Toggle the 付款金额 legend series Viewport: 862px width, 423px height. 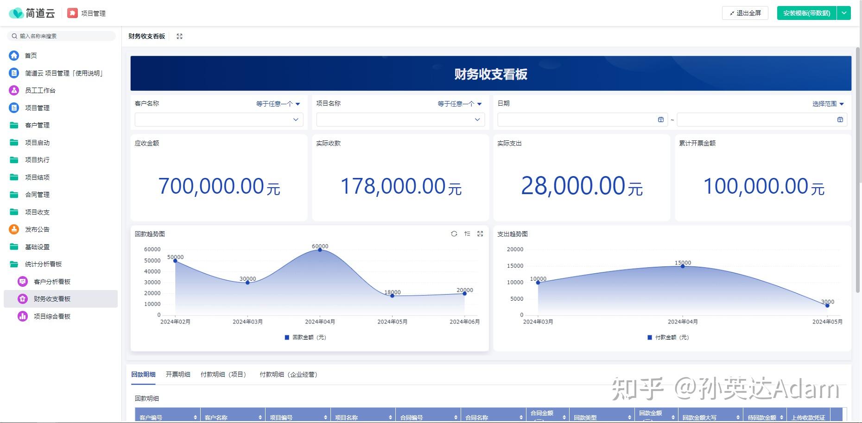coord(668,337)
